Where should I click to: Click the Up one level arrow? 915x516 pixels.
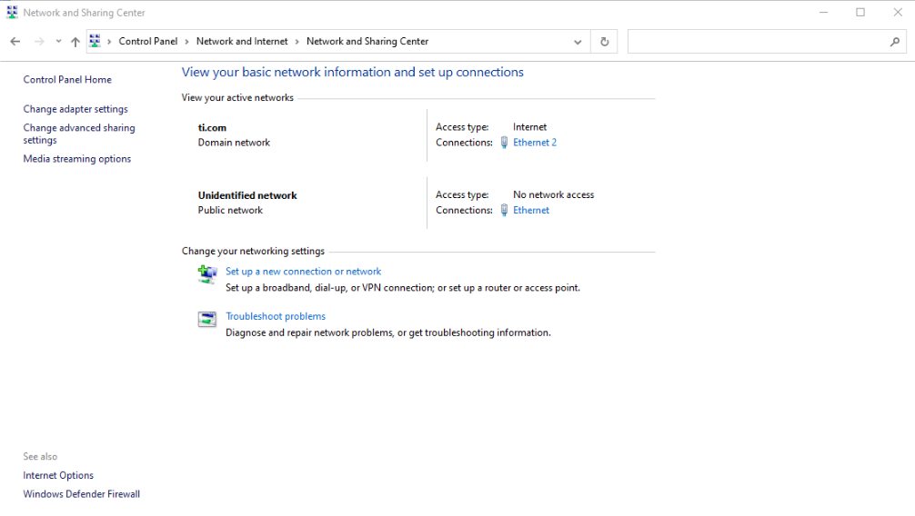[x=75, y=42]
